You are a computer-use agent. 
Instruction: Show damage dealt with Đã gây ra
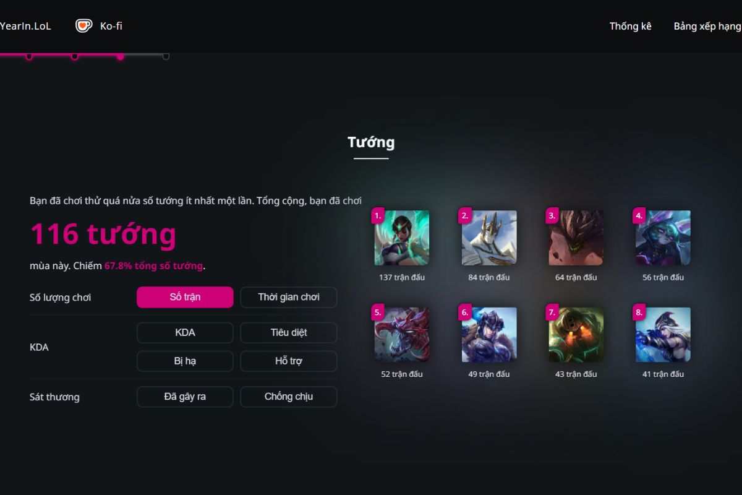[x=185, y=397]
